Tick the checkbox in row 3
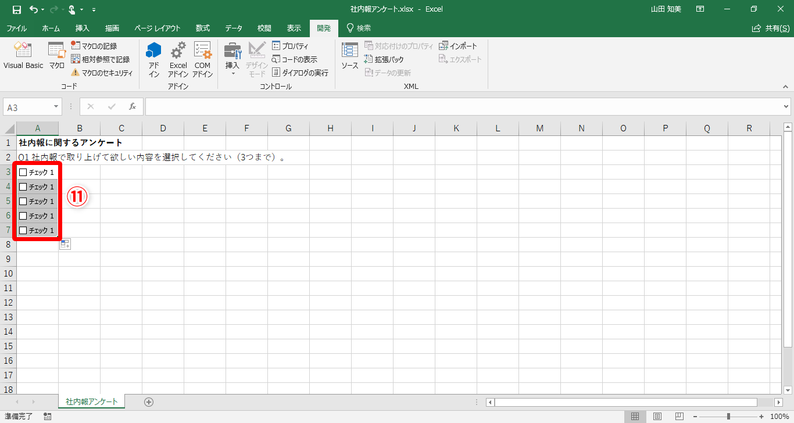Image resolution: width=794 pixels, height=423 pixels. pos(23,172)
